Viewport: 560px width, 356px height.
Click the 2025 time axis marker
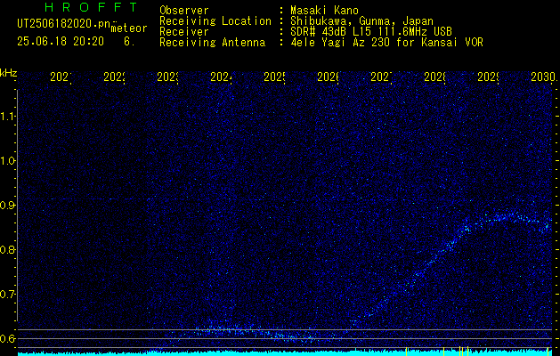pos(274,77)
